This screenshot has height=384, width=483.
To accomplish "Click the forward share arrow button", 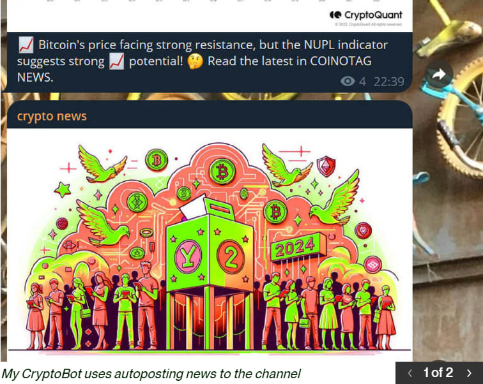I will click(x=439, y=75).
